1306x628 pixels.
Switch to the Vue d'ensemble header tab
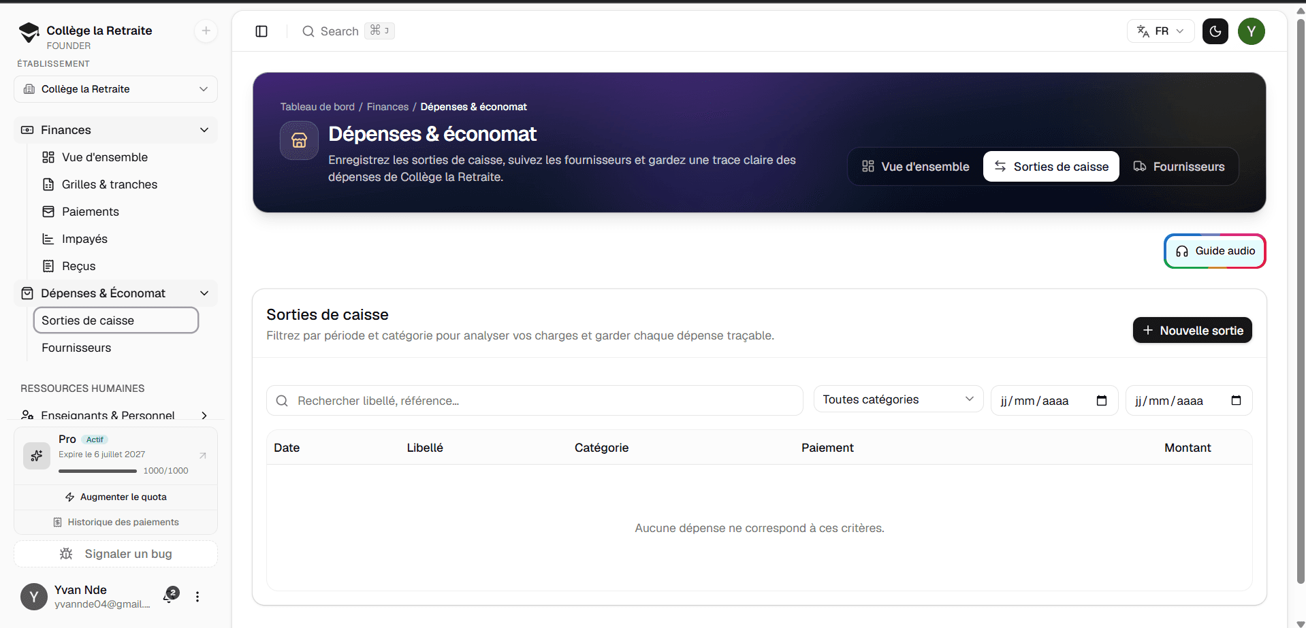tap(916, 167)
